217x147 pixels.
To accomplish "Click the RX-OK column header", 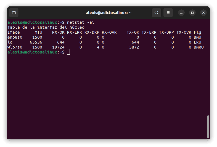I will pyautogui.click(x=58, y=32).
